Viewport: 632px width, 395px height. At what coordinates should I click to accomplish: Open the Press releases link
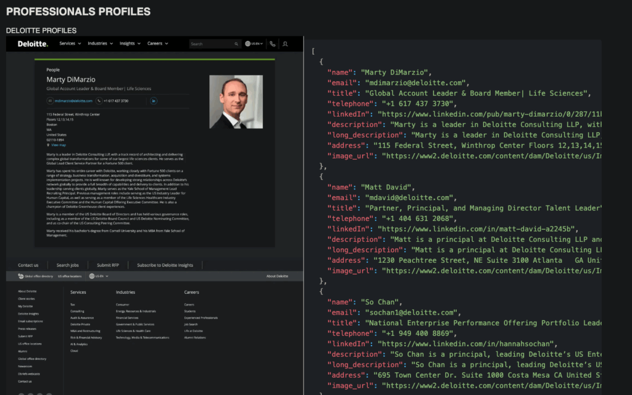click(x=27, y=329)
